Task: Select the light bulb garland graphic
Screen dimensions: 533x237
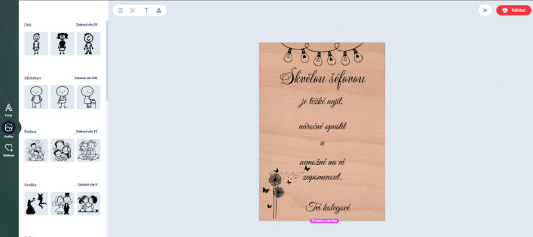Action: [322, 53]
